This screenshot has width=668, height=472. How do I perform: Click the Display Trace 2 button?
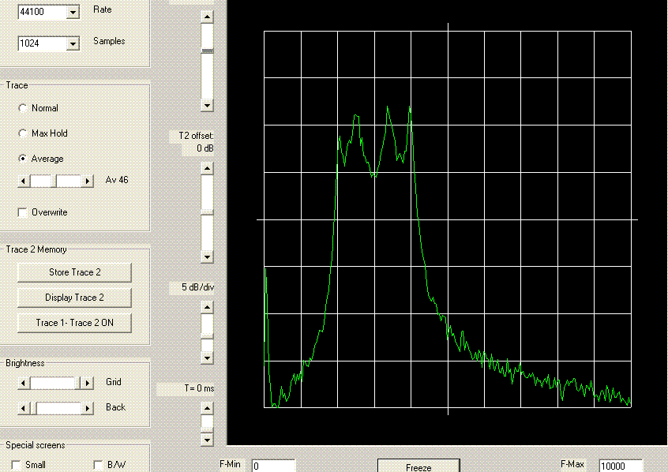(x=74, y=298)
